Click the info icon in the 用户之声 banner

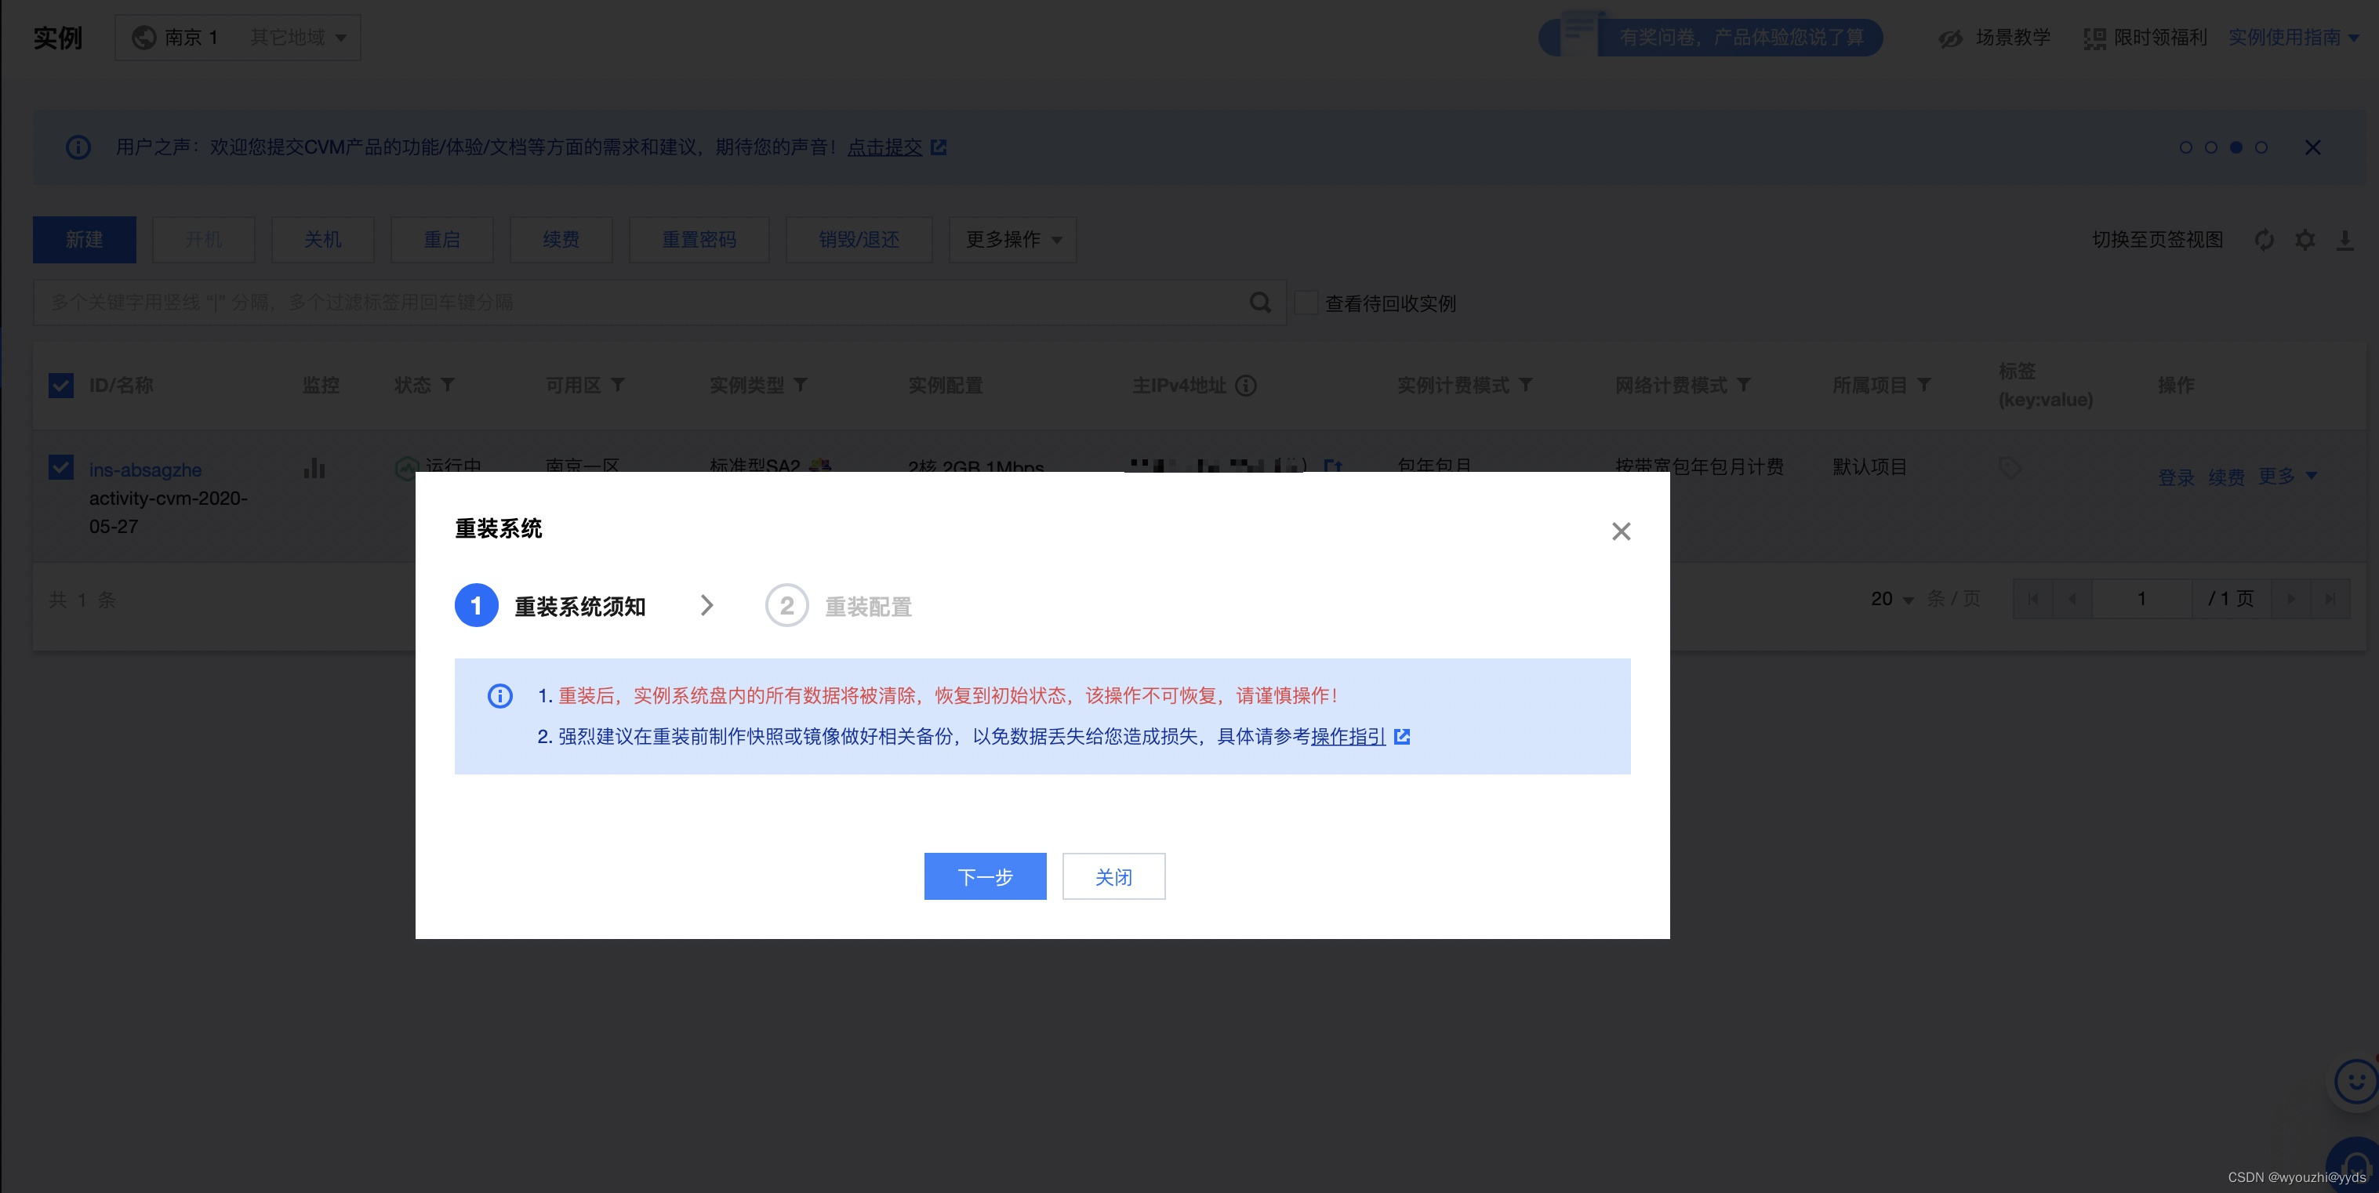pyautogui.click(x=78, y=147)
